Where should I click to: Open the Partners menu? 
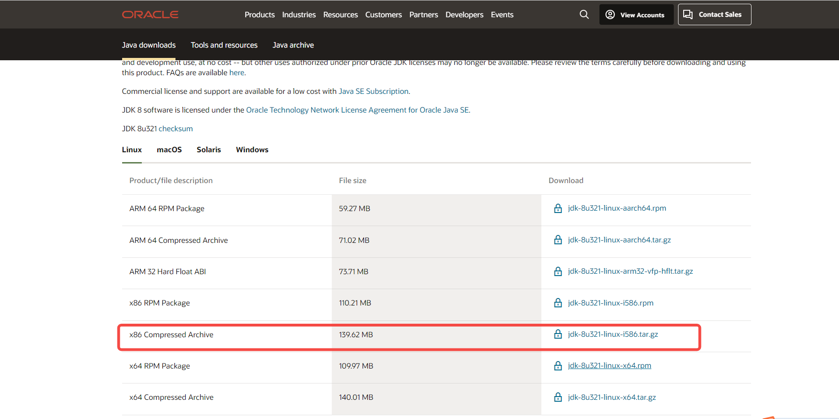coord(423,14)
